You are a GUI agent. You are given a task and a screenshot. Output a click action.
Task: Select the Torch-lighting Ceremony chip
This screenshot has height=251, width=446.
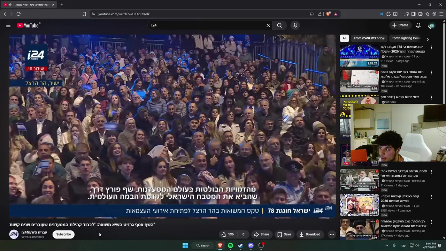(x=406, y=38)
